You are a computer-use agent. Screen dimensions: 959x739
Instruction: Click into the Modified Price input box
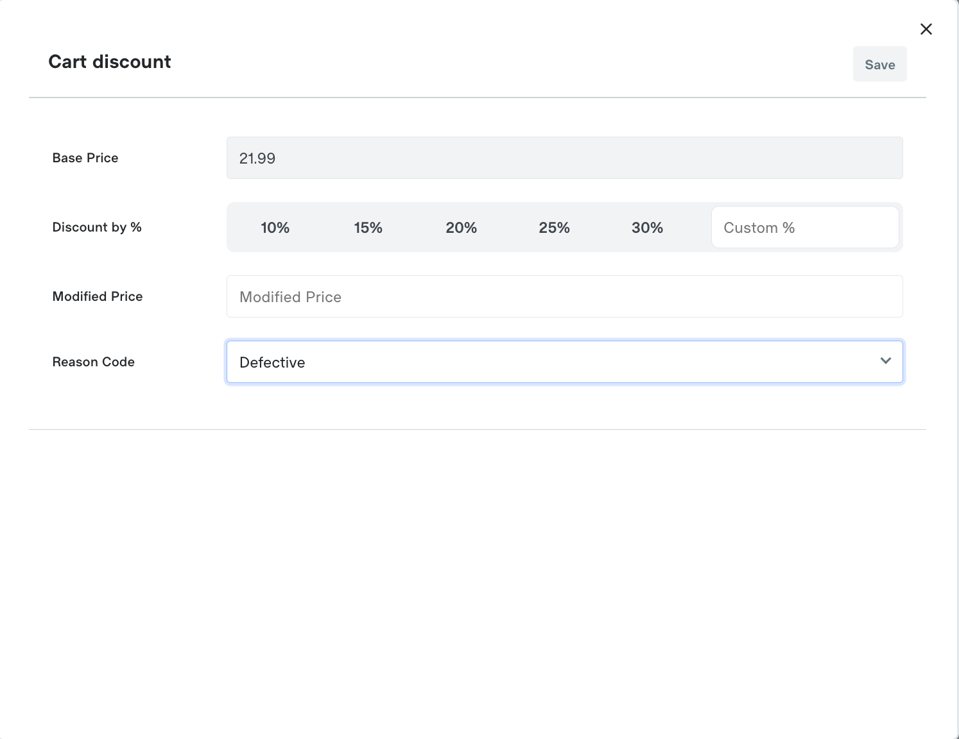pos(564,296)
